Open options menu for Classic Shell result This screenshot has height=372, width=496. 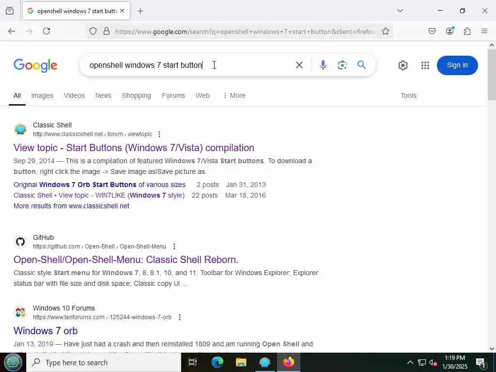tap(159, 134)
